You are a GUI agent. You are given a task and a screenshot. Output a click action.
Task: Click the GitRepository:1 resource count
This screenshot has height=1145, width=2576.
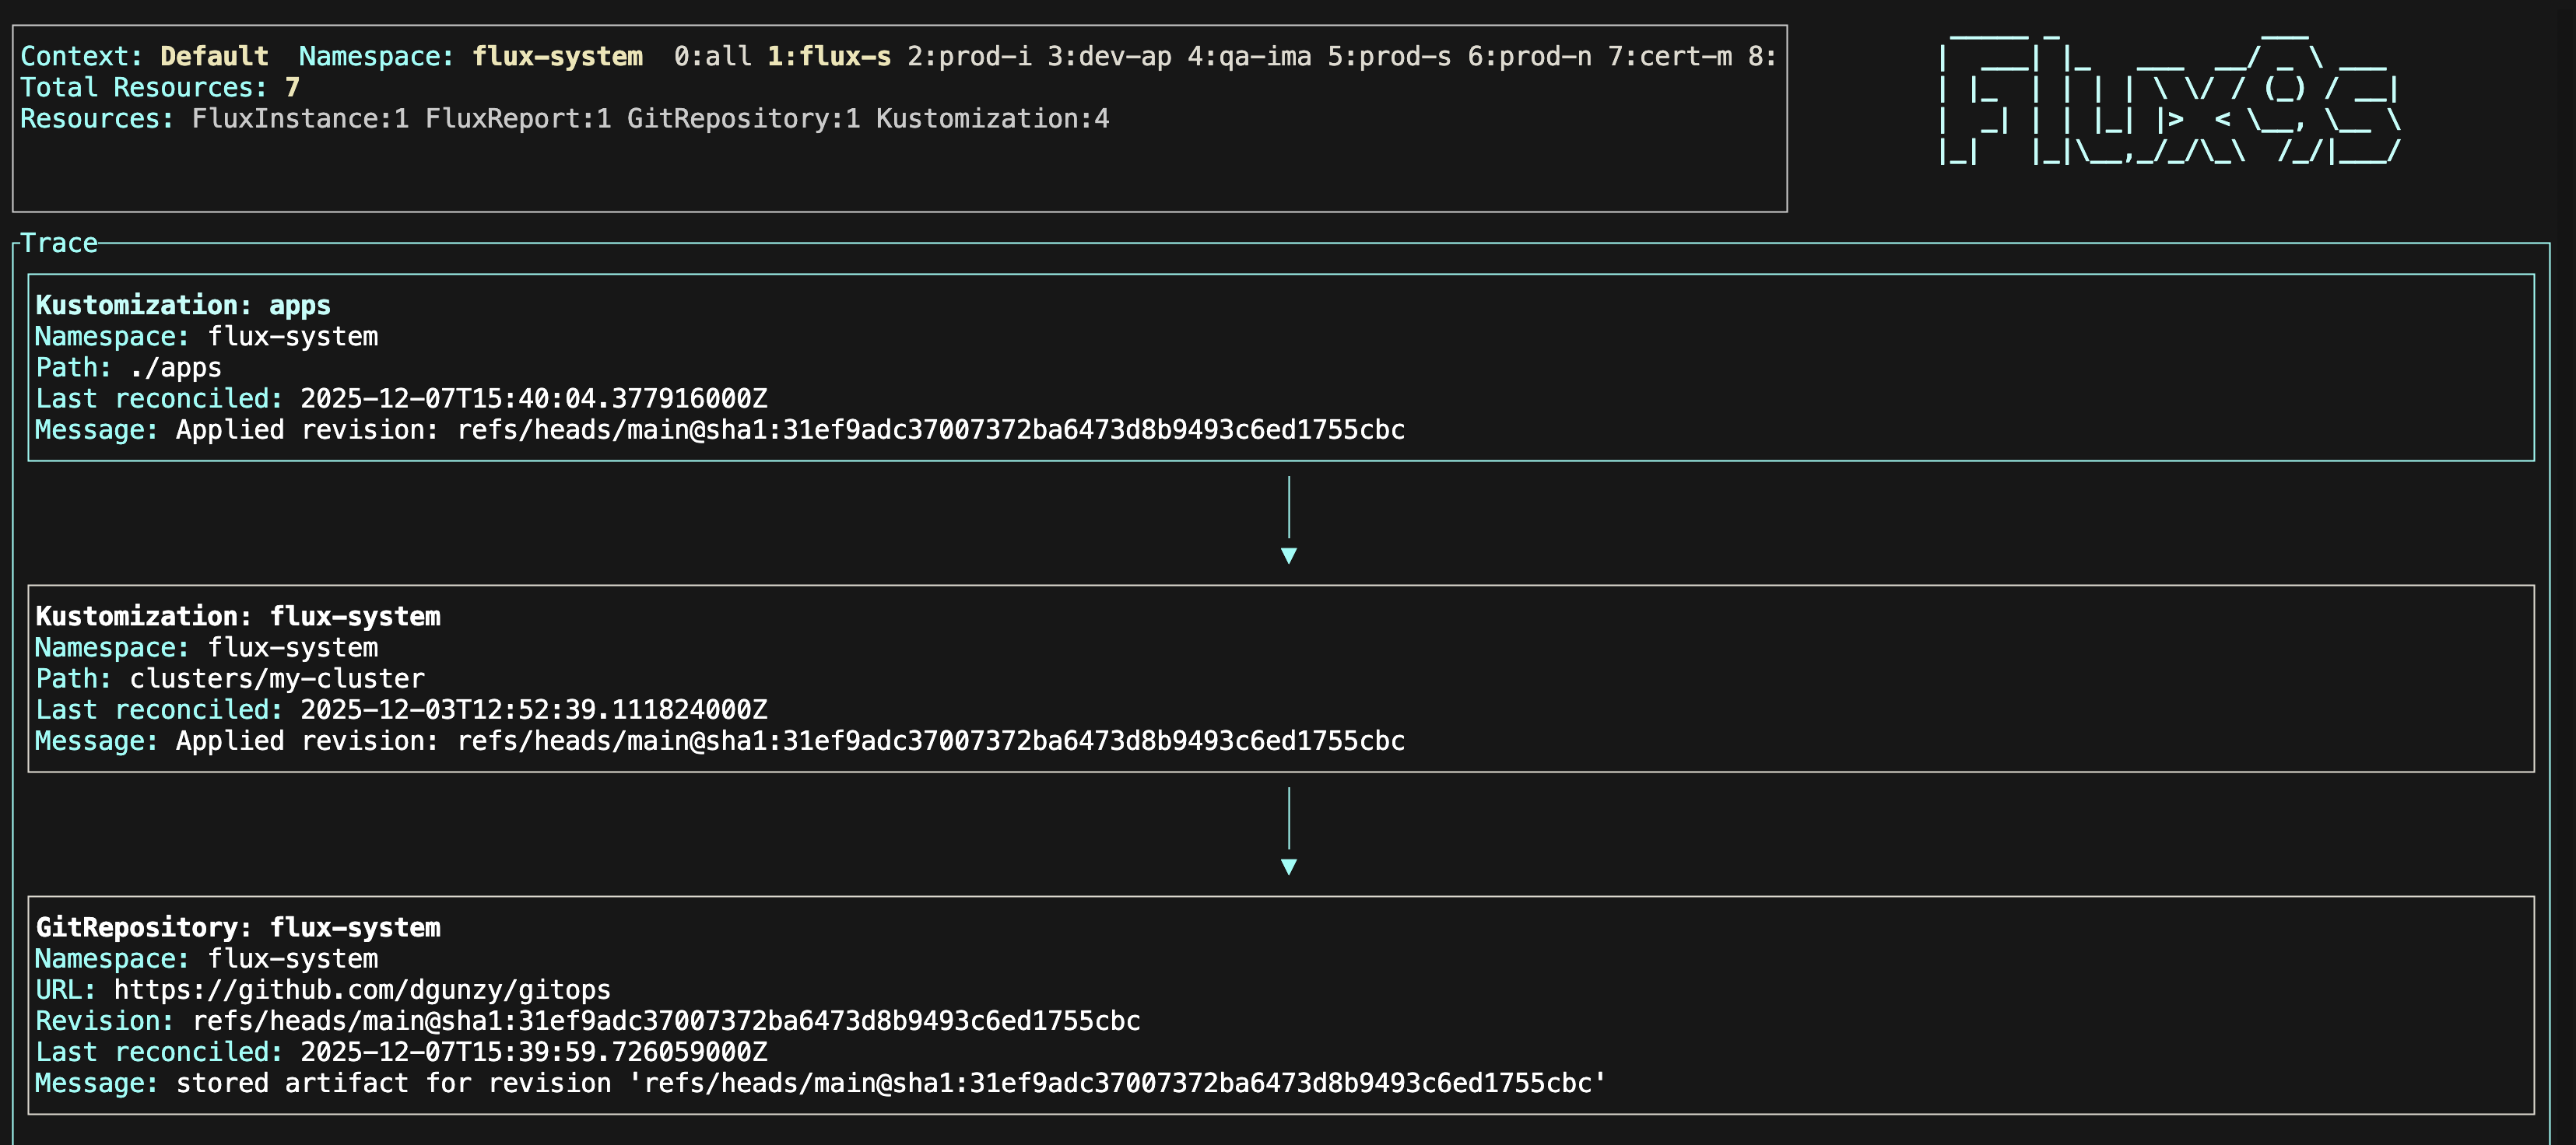(743, 118)
